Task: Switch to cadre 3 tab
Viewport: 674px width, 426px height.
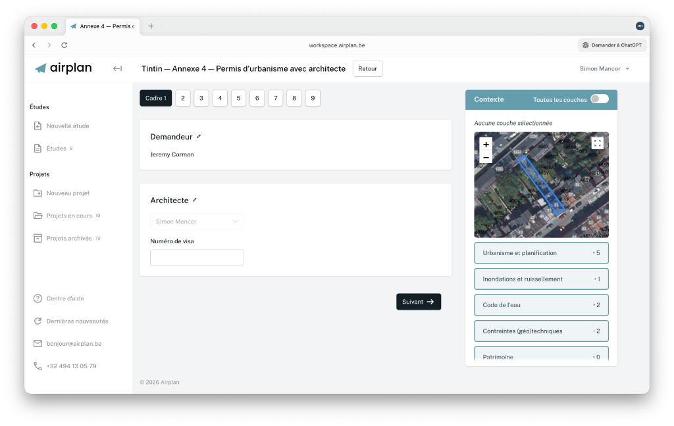Action: click(201, 98)
